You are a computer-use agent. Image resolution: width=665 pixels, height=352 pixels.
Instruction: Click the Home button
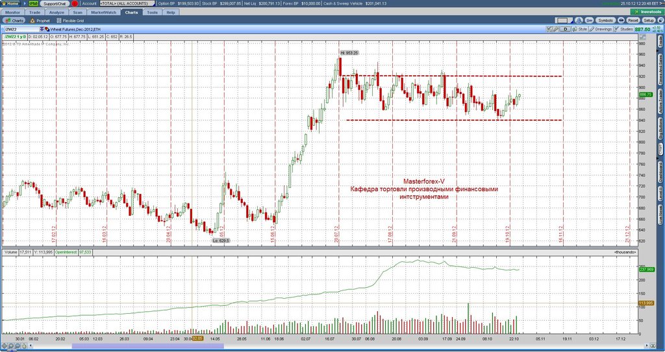[10, 3]
